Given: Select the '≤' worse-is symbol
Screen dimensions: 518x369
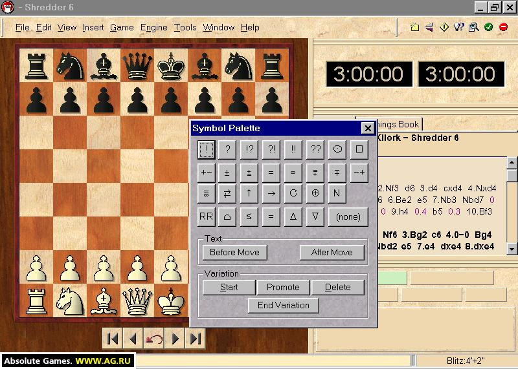Looking at the screenshot, I should pos(249,216).
